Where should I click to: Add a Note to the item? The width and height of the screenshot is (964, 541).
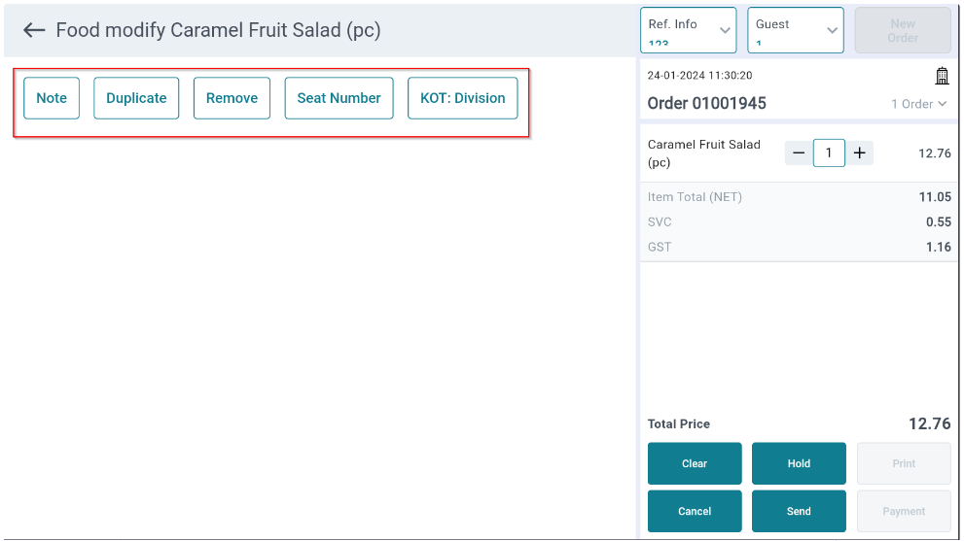52,98
